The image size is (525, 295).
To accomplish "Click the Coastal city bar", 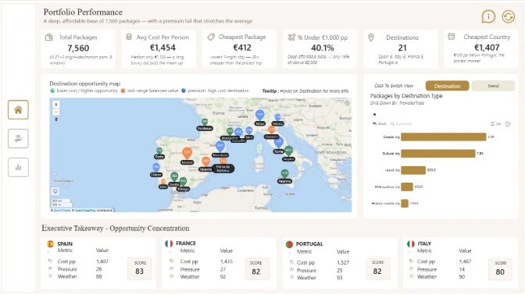I will (443, 137).
